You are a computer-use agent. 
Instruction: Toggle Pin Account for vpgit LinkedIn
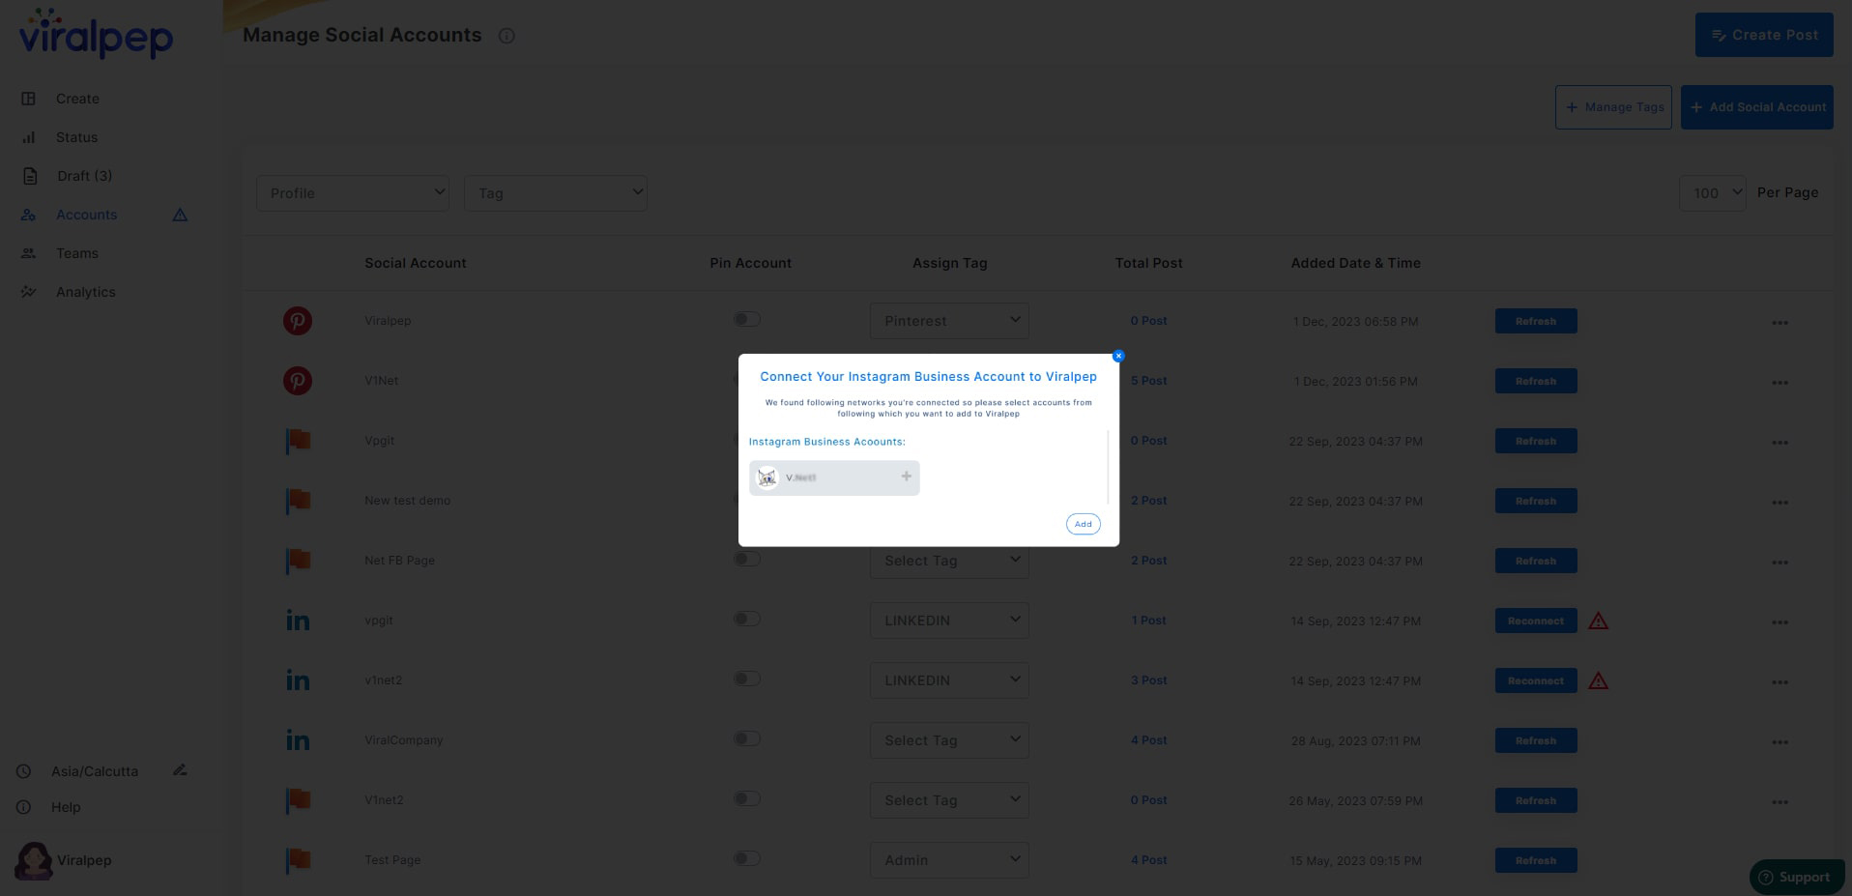(746, 619)
